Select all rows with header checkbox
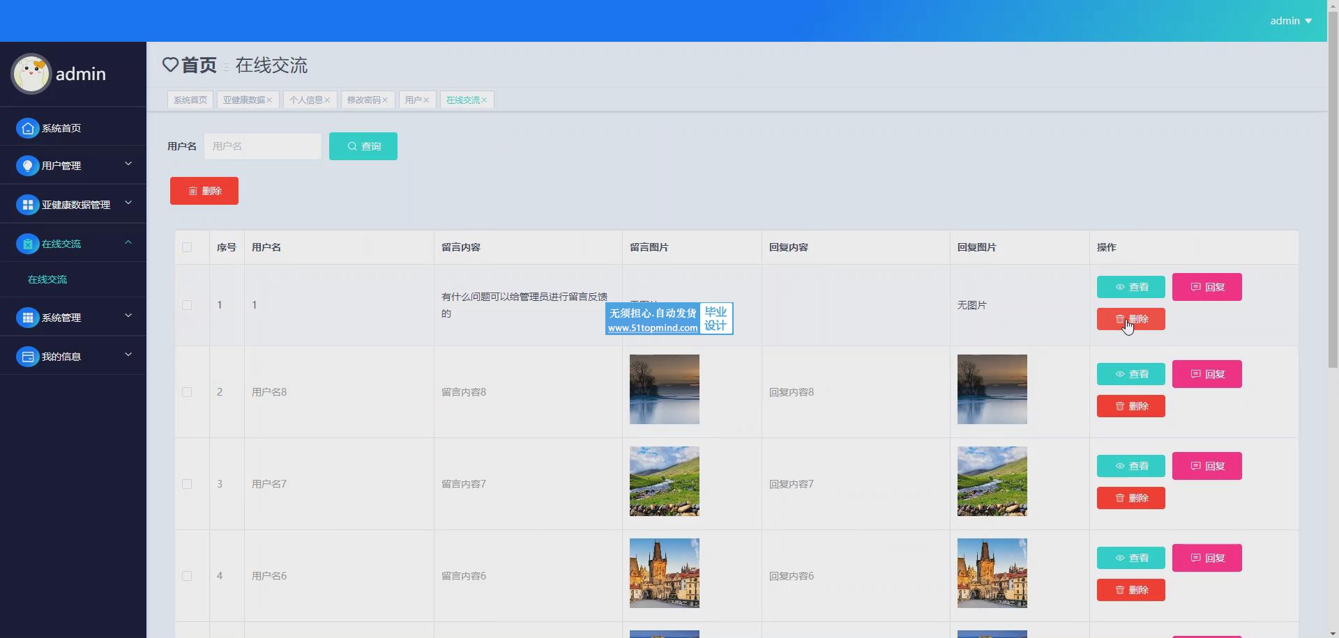Image resolution: width=1339 pixels, height=638 pixels. (187, 247)
